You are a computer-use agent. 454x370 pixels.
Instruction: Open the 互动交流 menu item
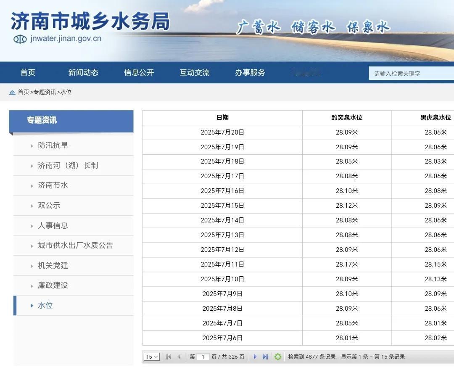(x=194, y=72)
